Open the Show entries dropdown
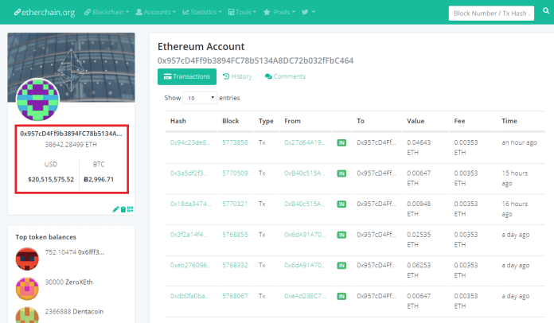This screenshot has width=554, height=323. 200,98
